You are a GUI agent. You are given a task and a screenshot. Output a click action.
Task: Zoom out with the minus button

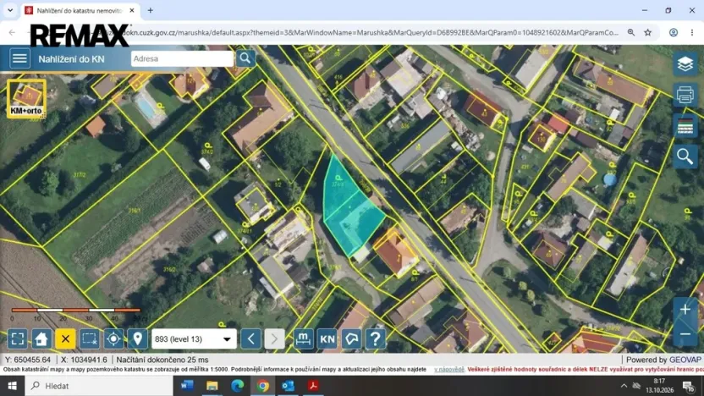[x=685, y=334]
